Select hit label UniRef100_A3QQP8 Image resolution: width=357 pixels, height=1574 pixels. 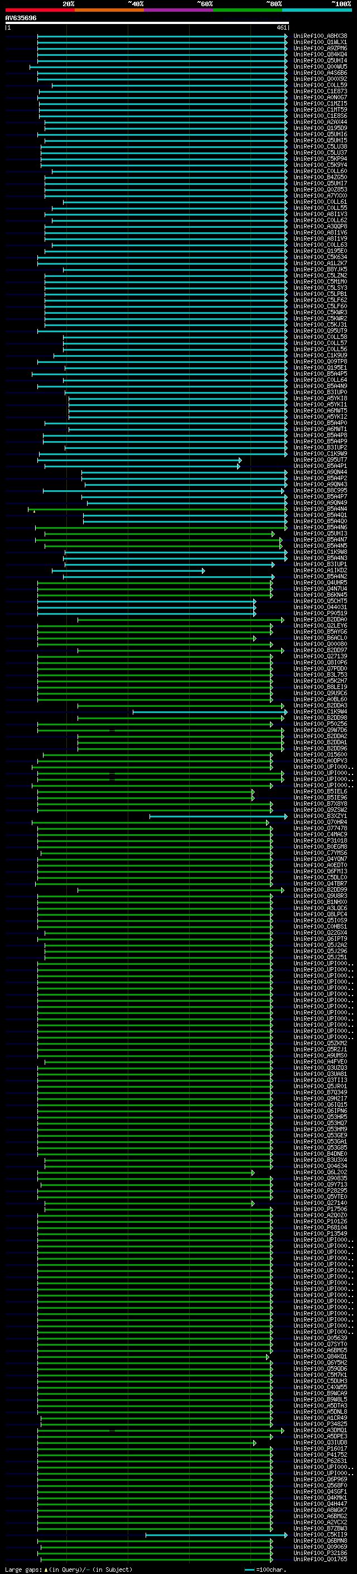[x=320, y=227]
